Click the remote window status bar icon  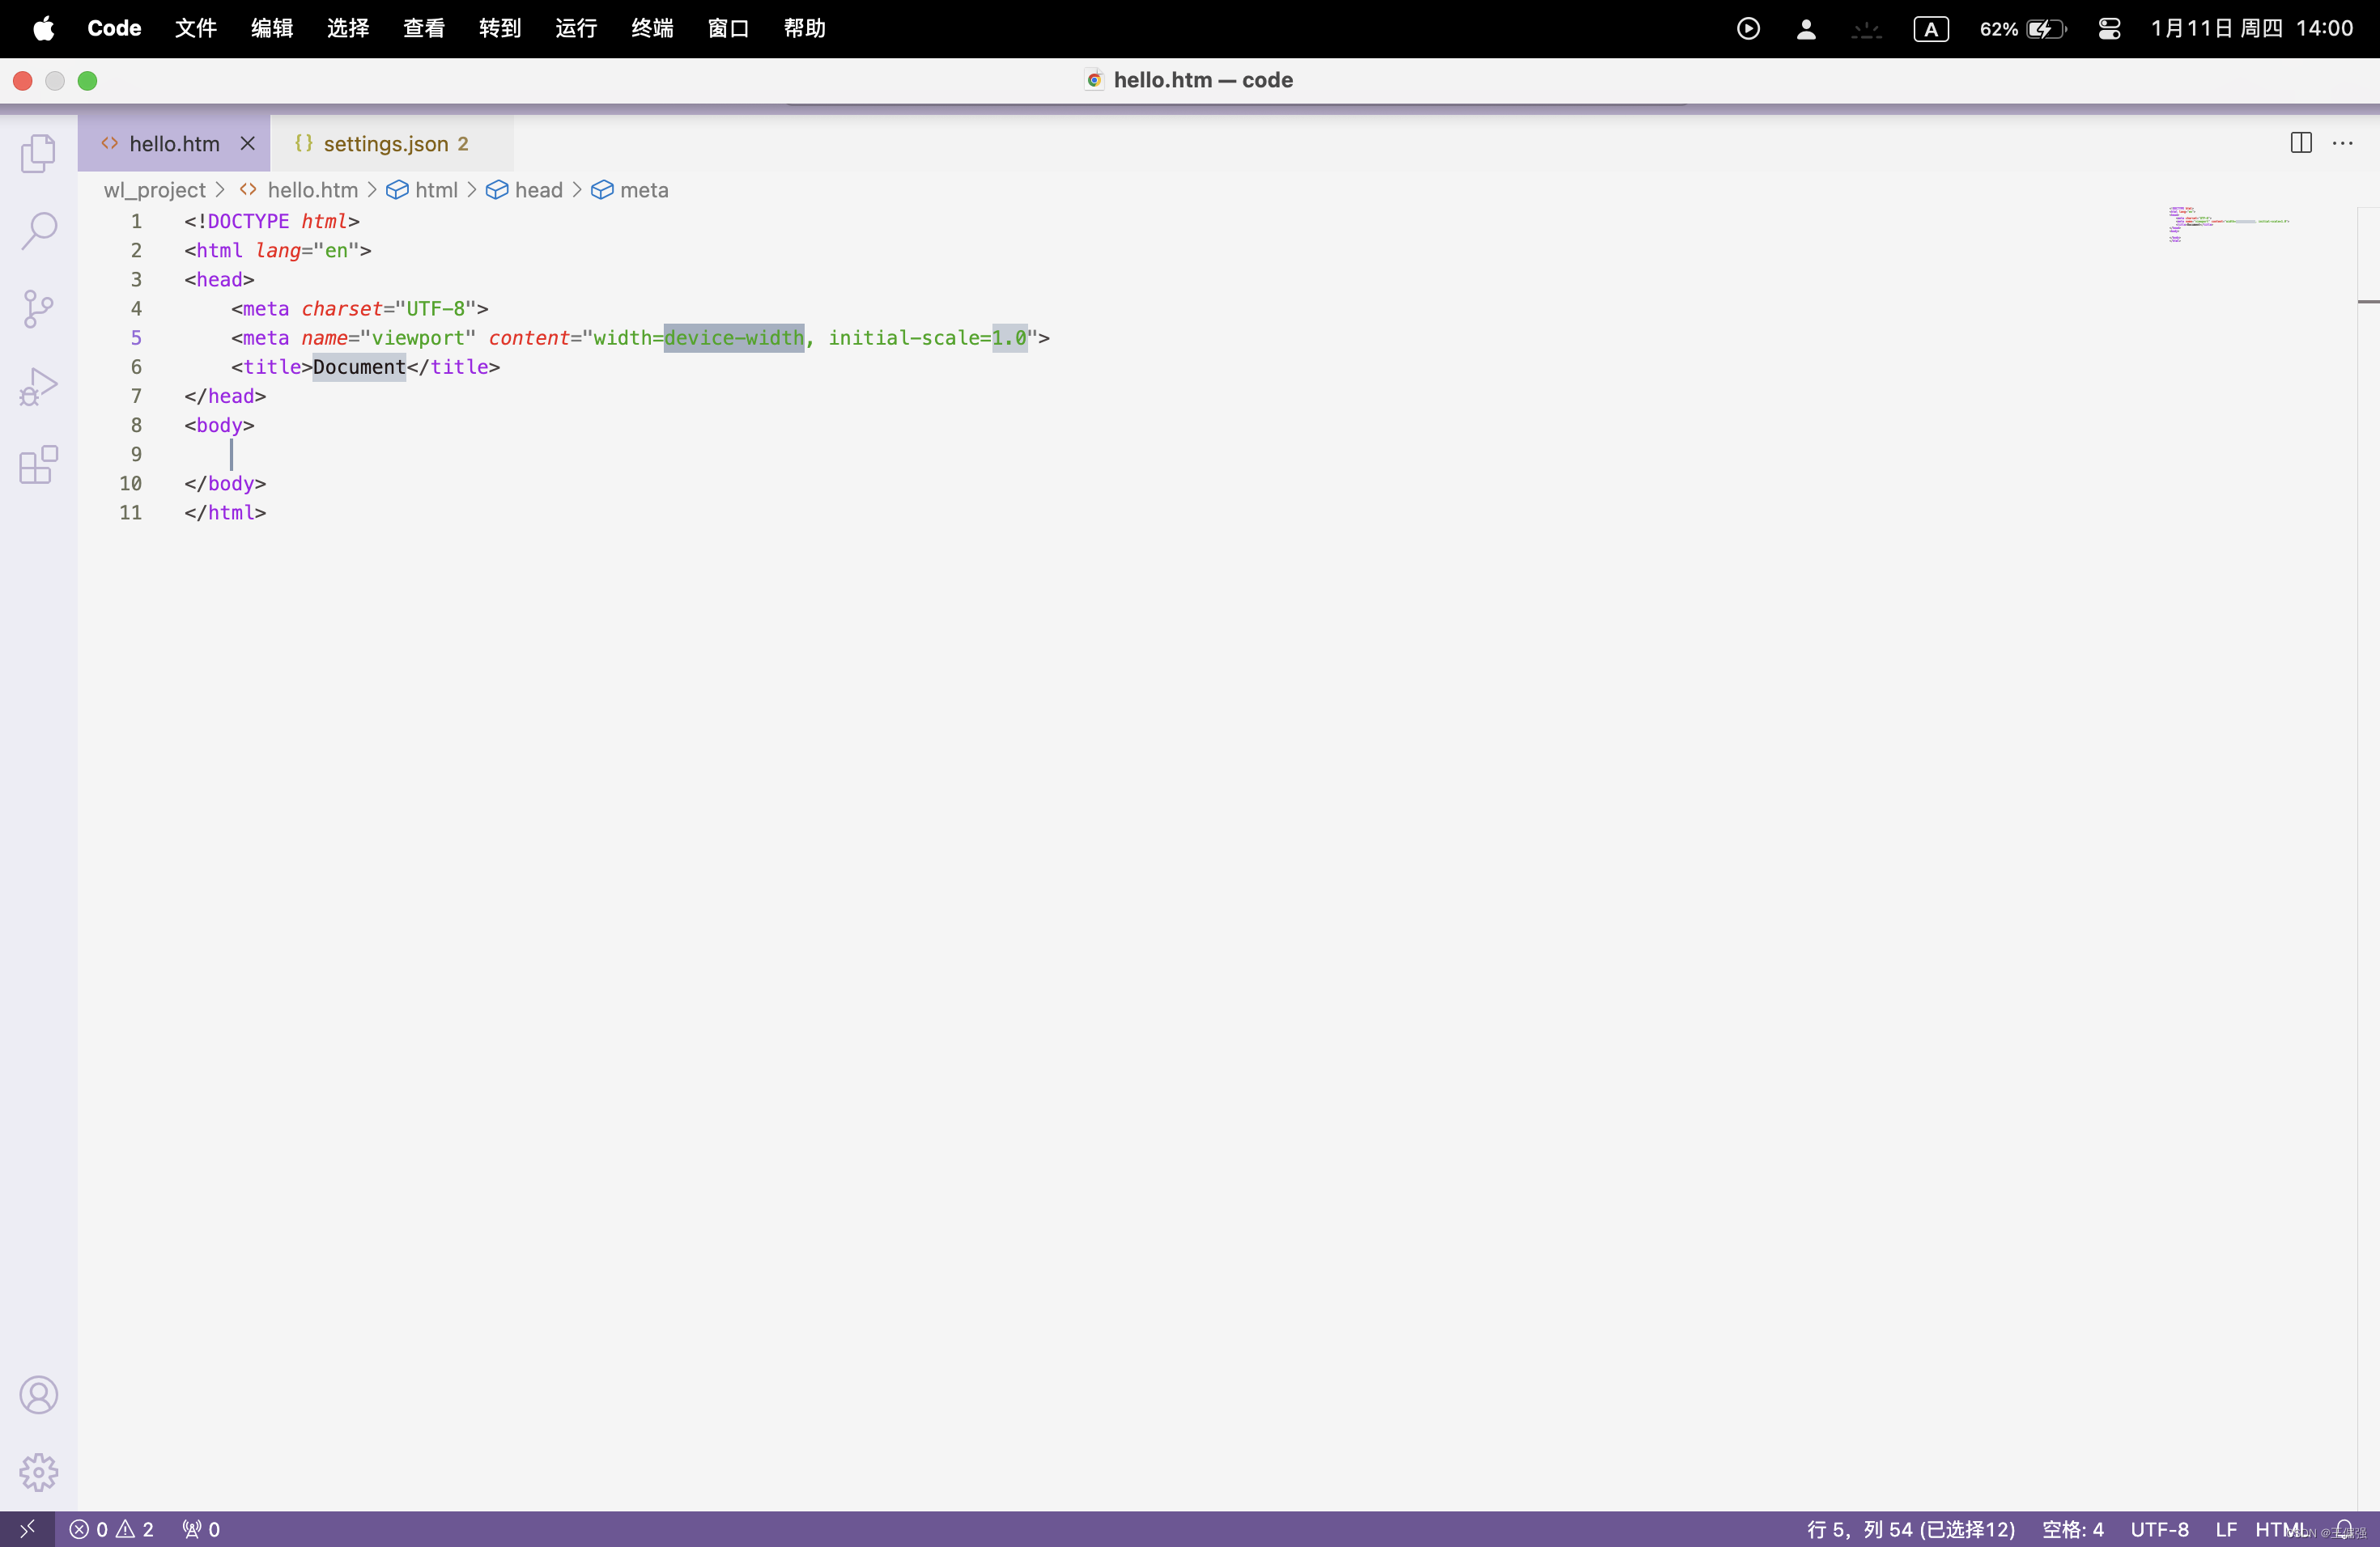click(x=27, y=1529)
